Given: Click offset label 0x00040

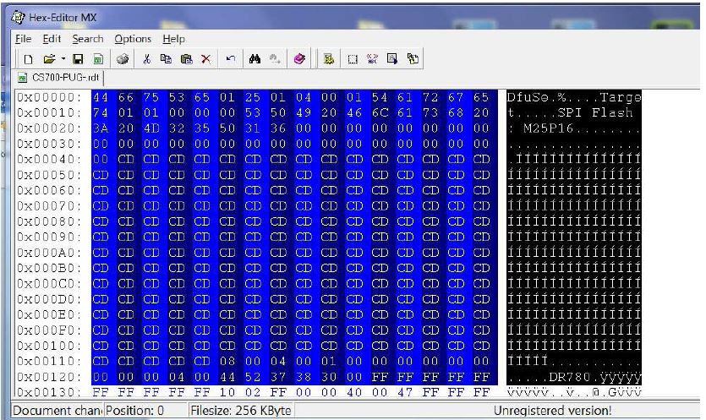Looking at the screenshot, I should tap(49, 160).
